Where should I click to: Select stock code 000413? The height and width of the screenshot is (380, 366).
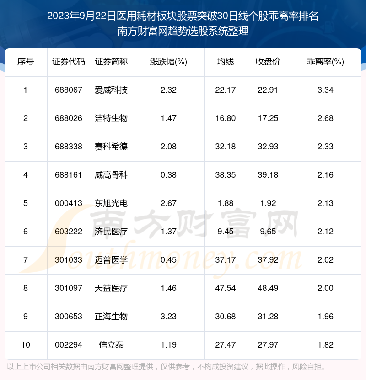tap(69, 203)
